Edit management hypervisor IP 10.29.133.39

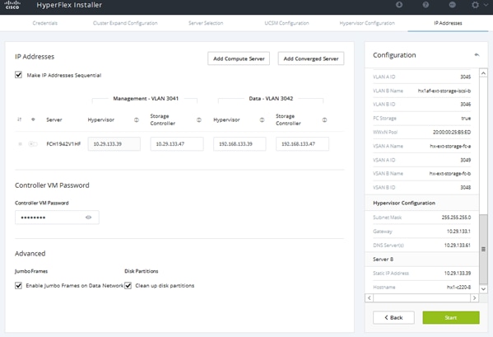point(114,144)
